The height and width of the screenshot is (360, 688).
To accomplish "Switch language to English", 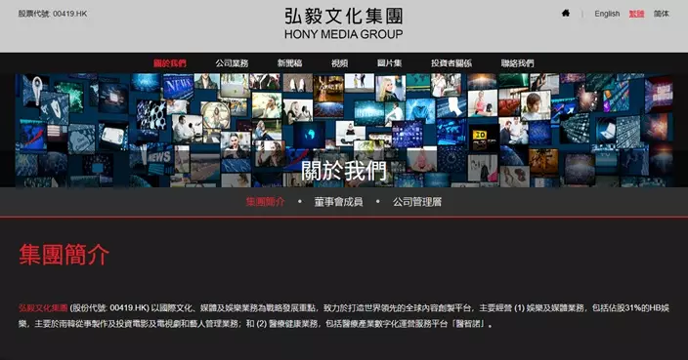I will [x=607, y=14].
